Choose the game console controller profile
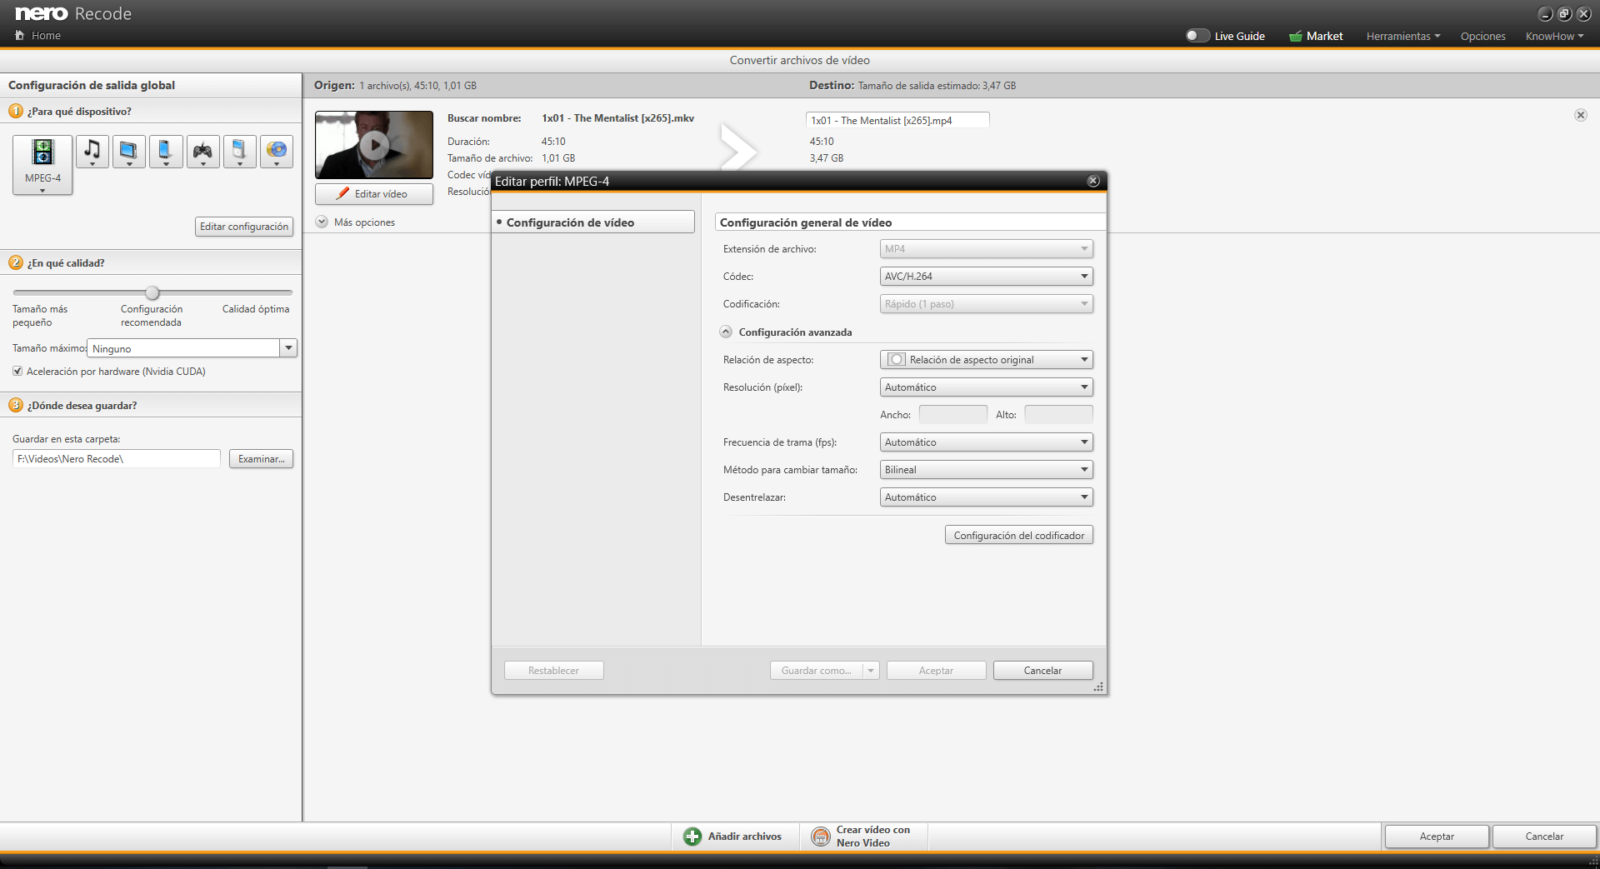This screenshot has height=869, width=1600. click(202, 152)
